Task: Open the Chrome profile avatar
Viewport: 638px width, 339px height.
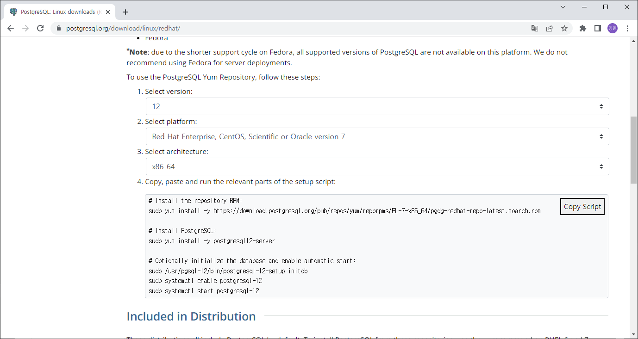Action: (613, 28)
